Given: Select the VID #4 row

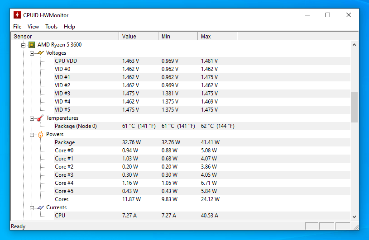Looking at the screenshot, I should coord(202,101).
